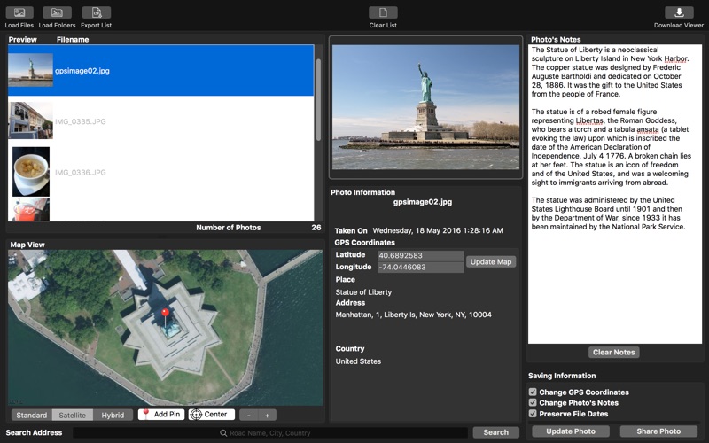Select the IMG_0335.JPG list row
This screenshot has height=443, width=709.
pyautogui.click(x=160, y=121)
